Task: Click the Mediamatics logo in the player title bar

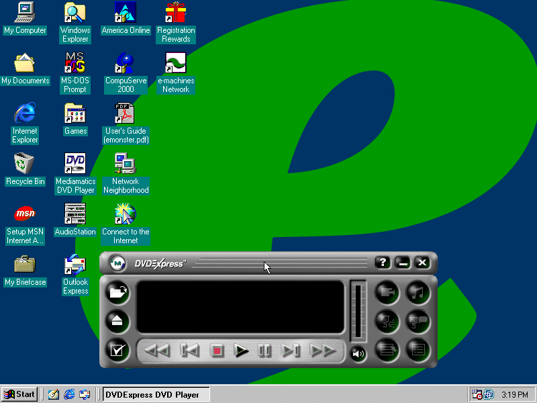Action: pyautogui.click(x=118, y=263)
